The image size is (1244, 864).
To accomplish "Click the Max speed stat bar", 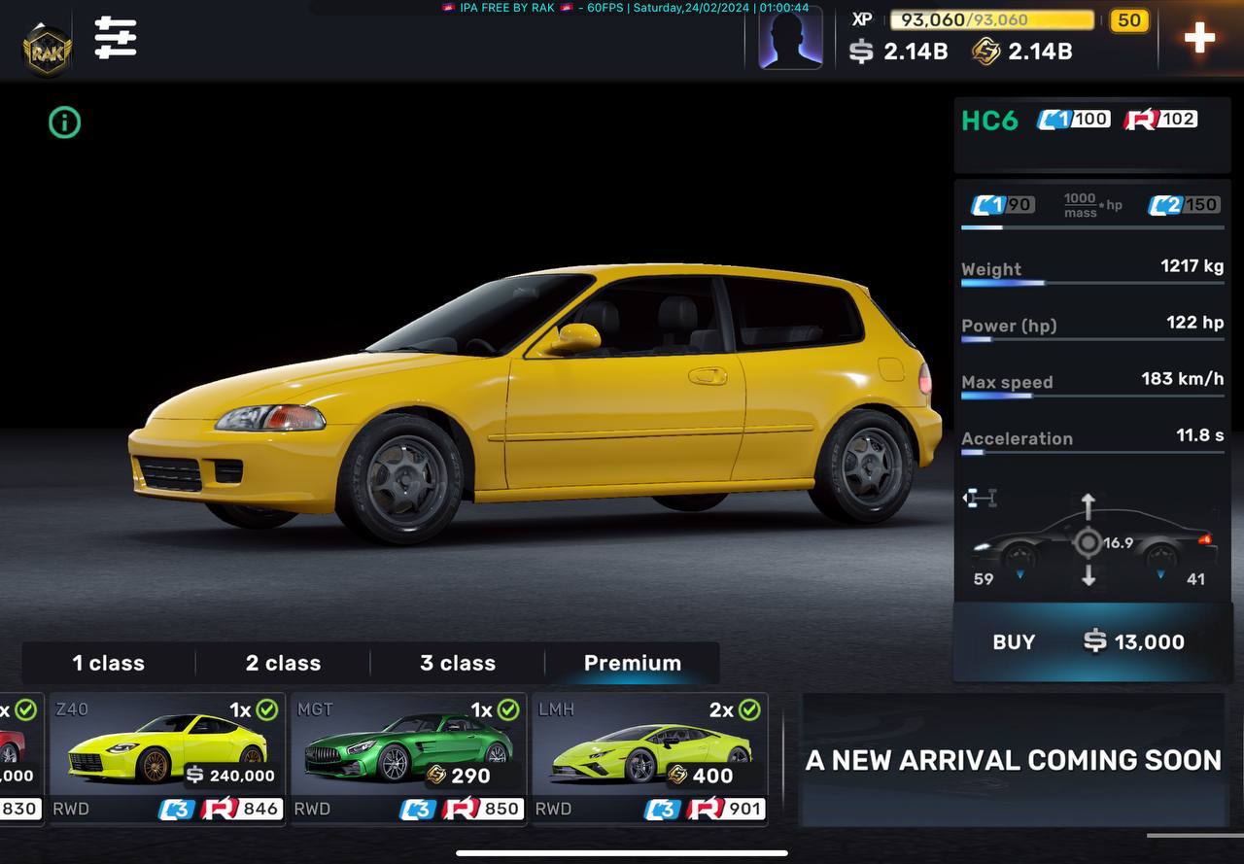I will coord(1092,396).
